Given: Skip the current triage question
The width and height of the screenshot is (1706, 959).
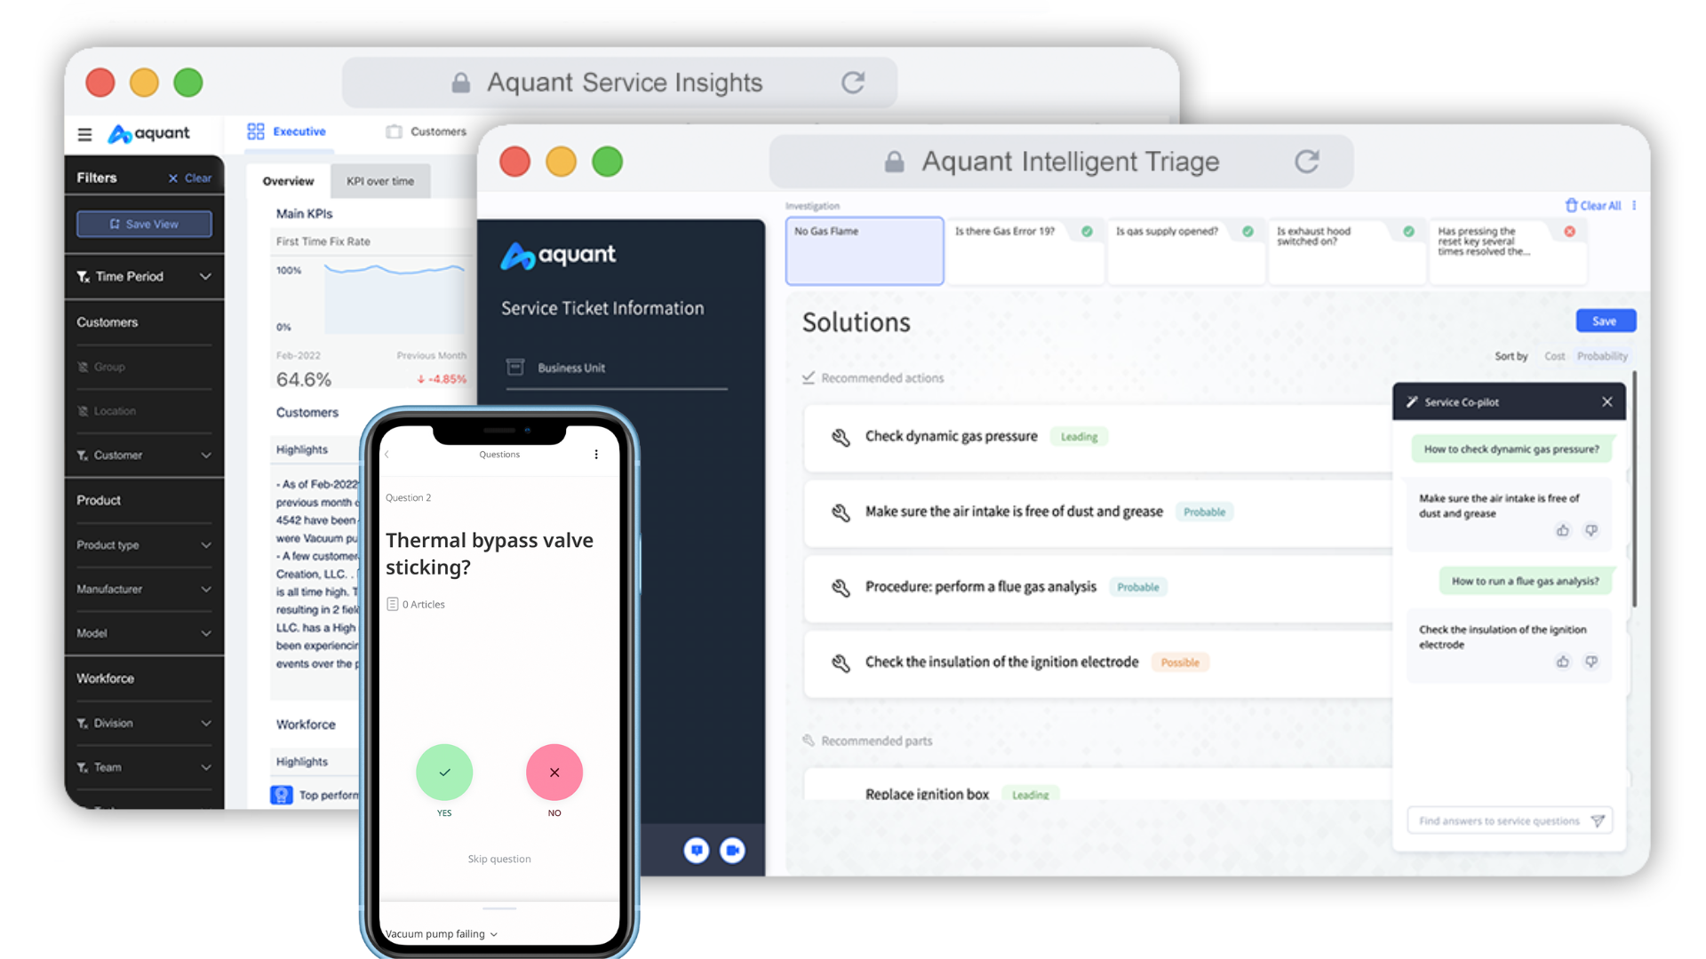Looking at the screenshot, I should click(x=498, y=859).
